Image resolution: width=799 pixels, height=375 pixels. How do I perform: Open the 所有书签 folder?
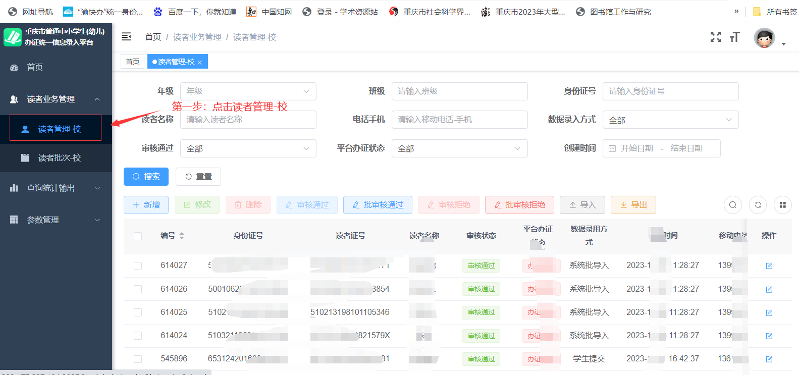(x=775, y=12)
